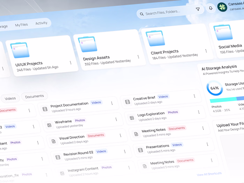Viewport: 244px width, 183px height.
Task: Focus the Search Files, Folders field
Action: [x=170, y=12]
